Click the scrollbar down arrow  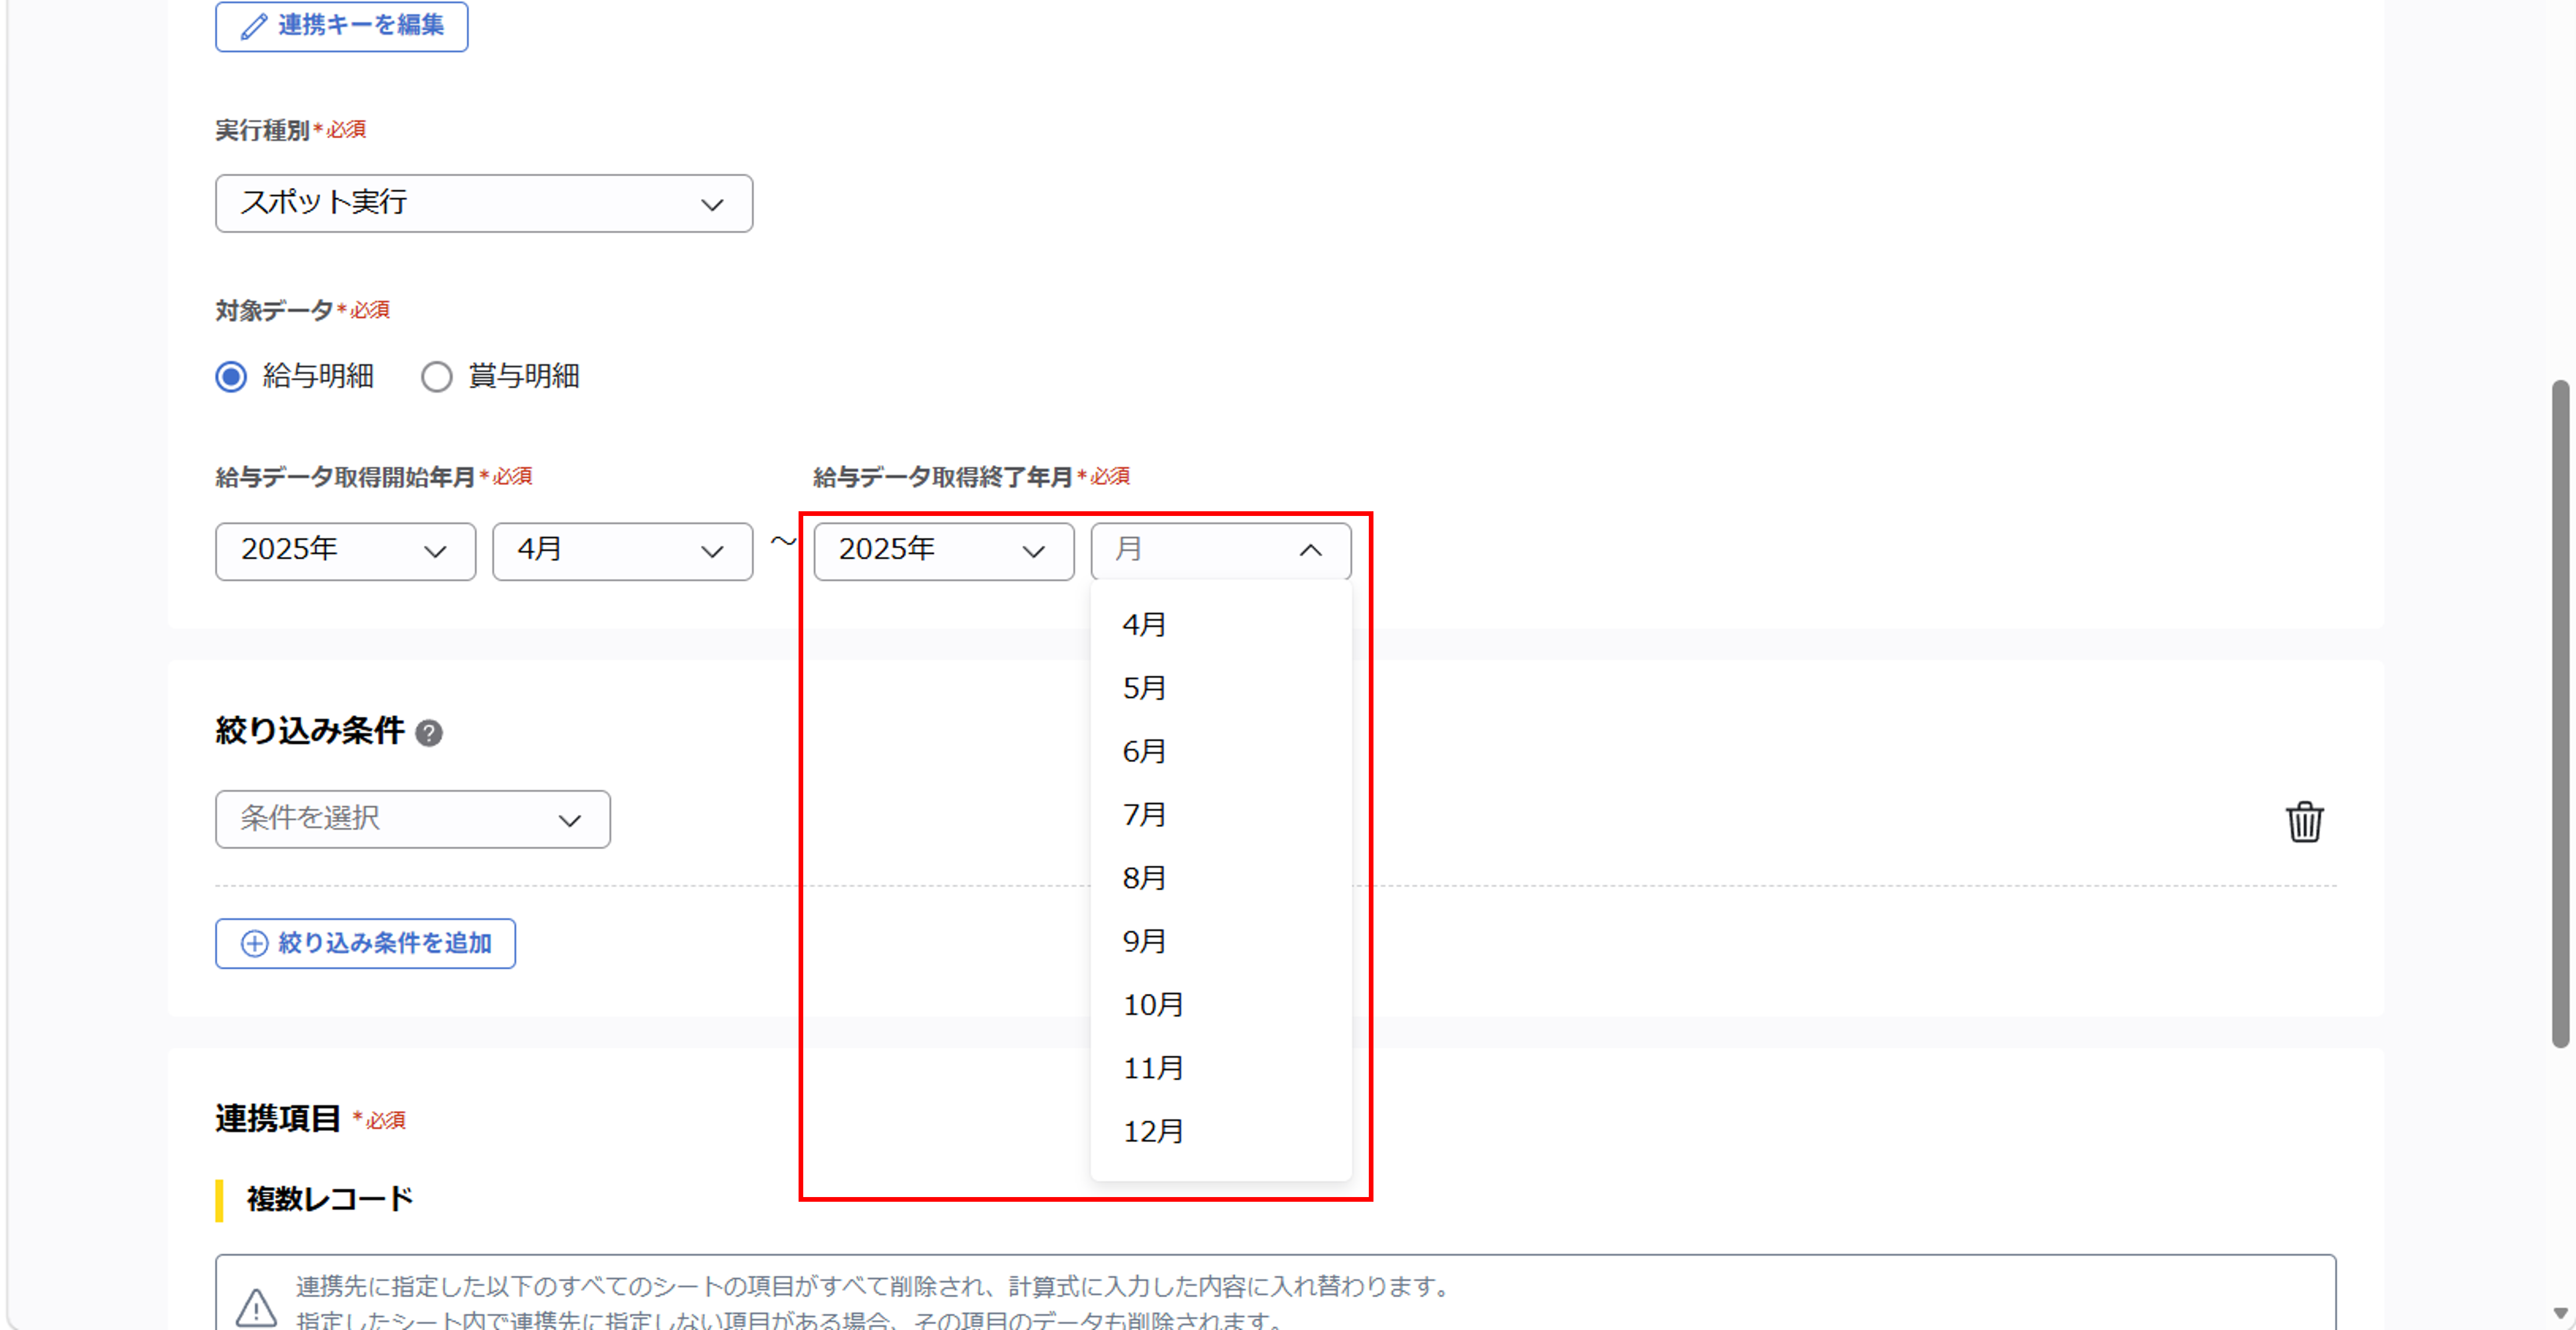pos(2560,1313)
